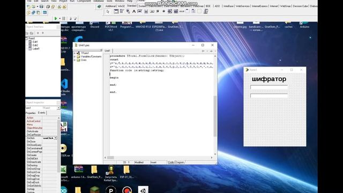Expand the TForm1 node in code explorer

coord(74,53)
